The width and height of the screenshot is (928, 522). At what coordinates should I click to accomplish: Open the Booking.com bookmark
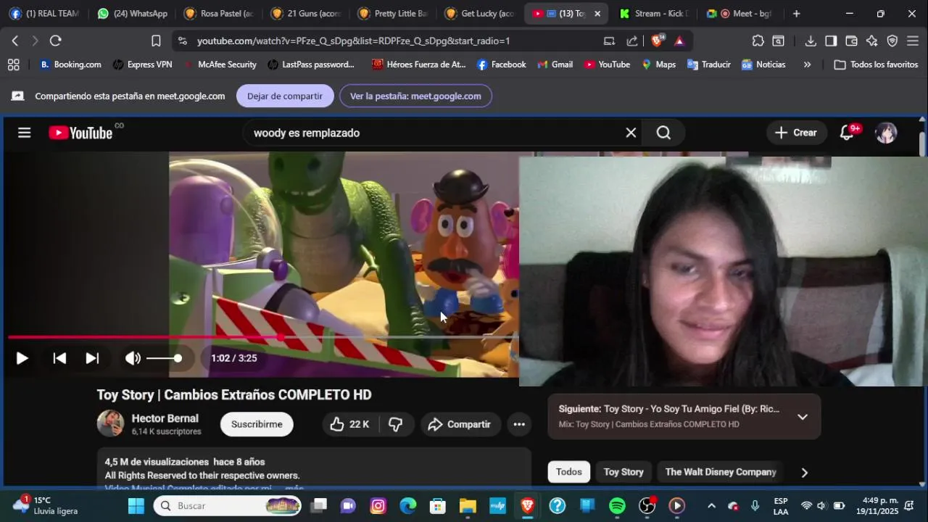(x=70, y=65)
